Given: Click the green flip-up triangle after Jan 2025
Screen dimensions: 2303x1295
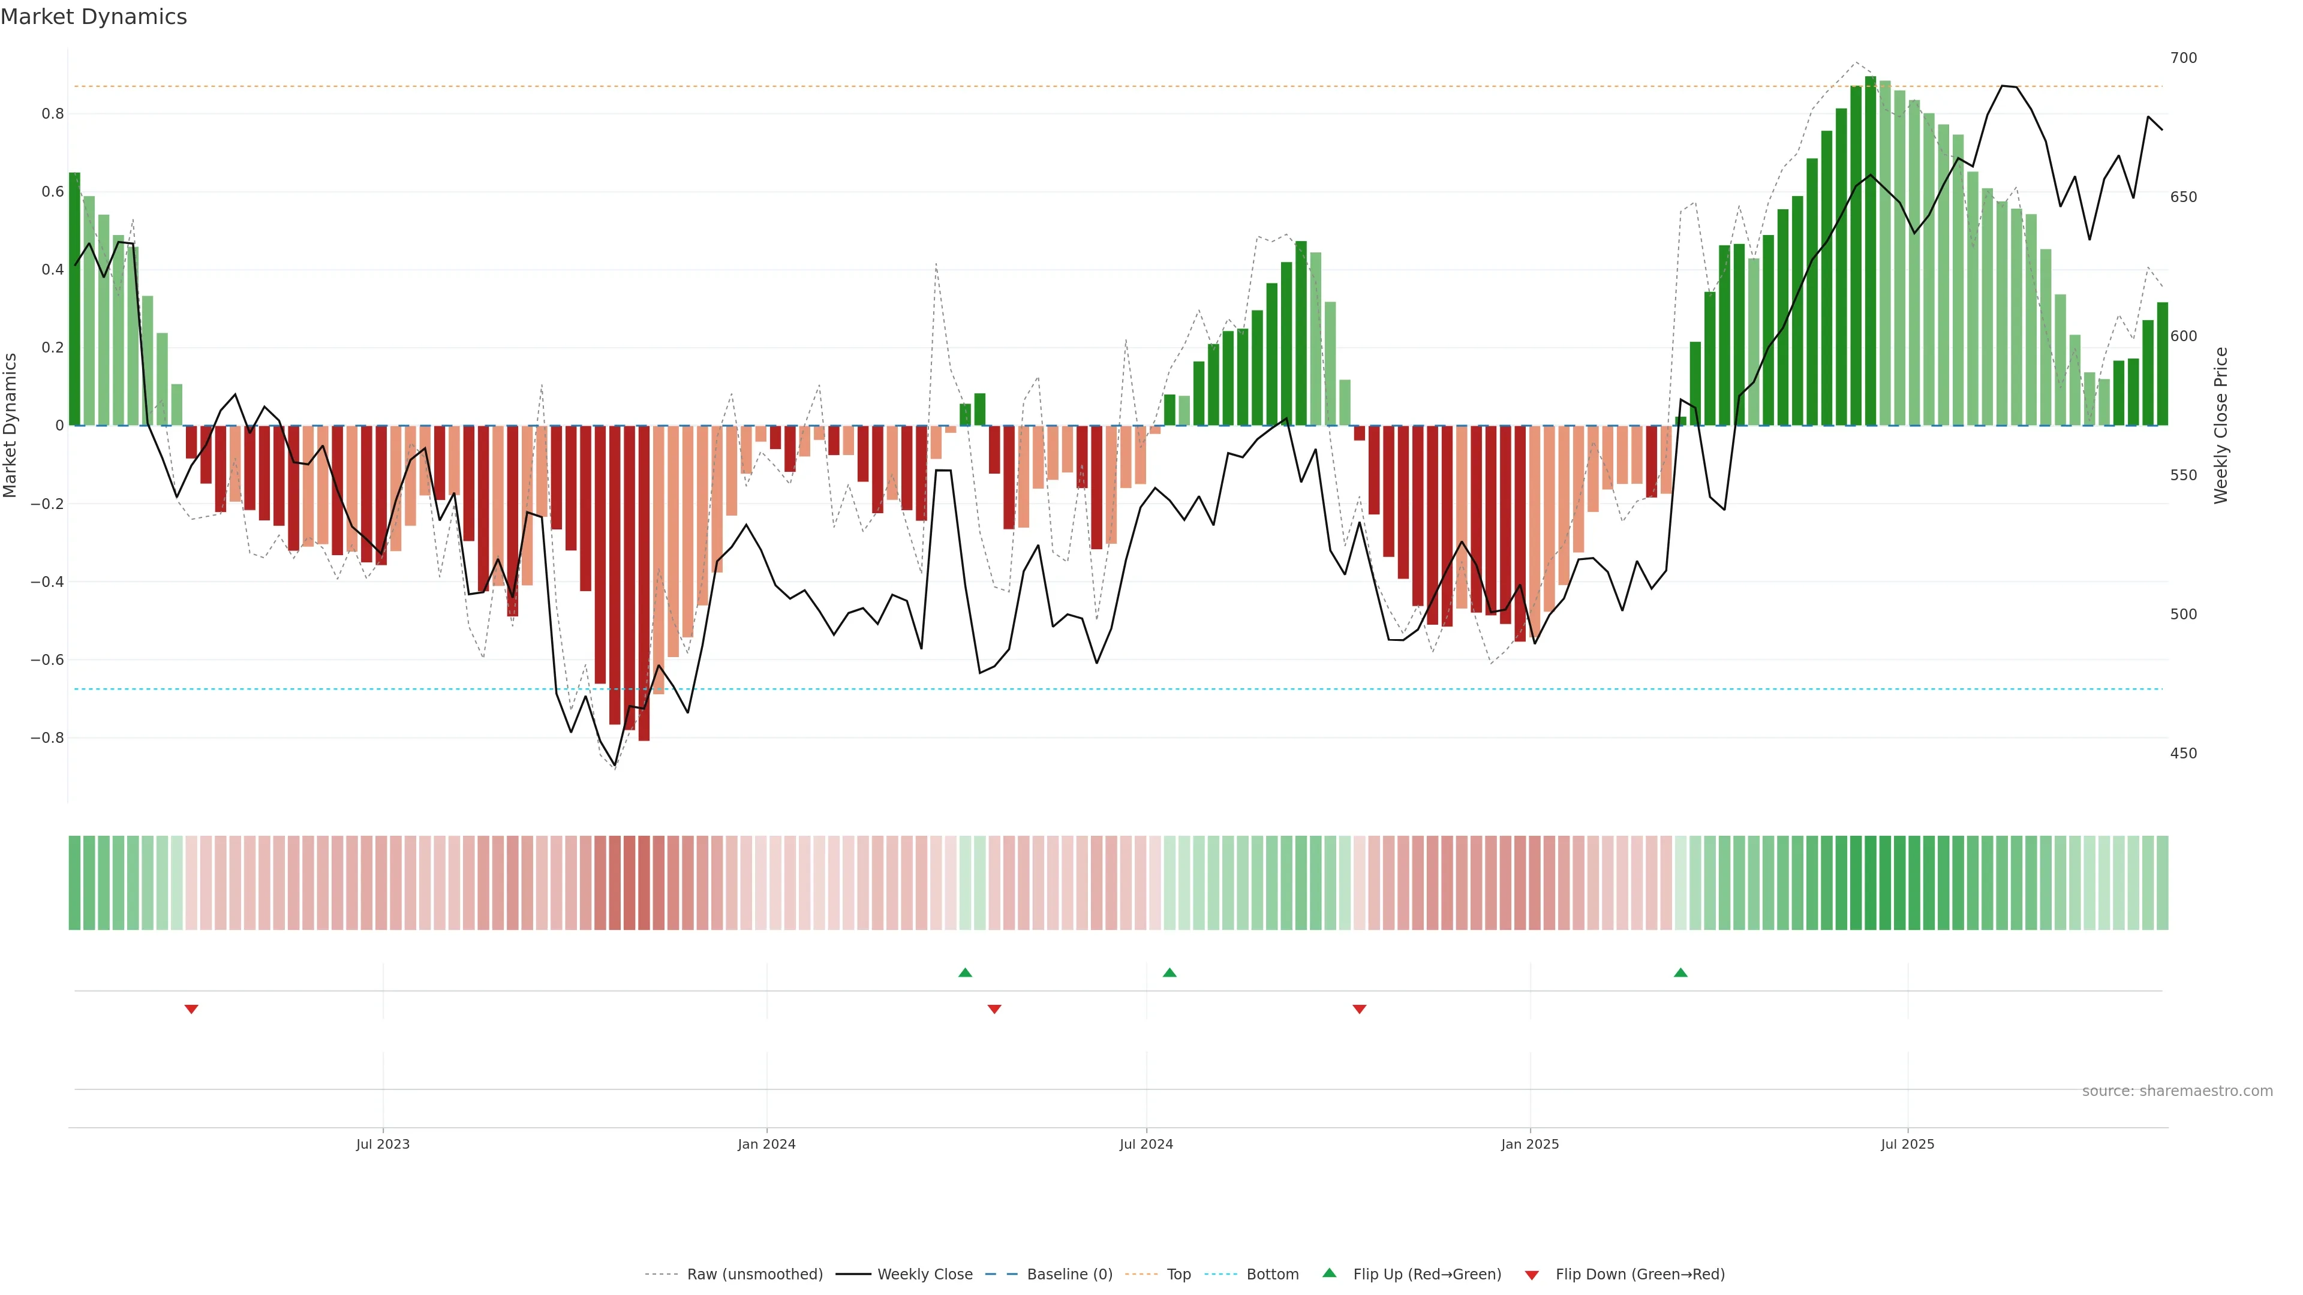Looking at the screenshot, I should click(1680, 972).
